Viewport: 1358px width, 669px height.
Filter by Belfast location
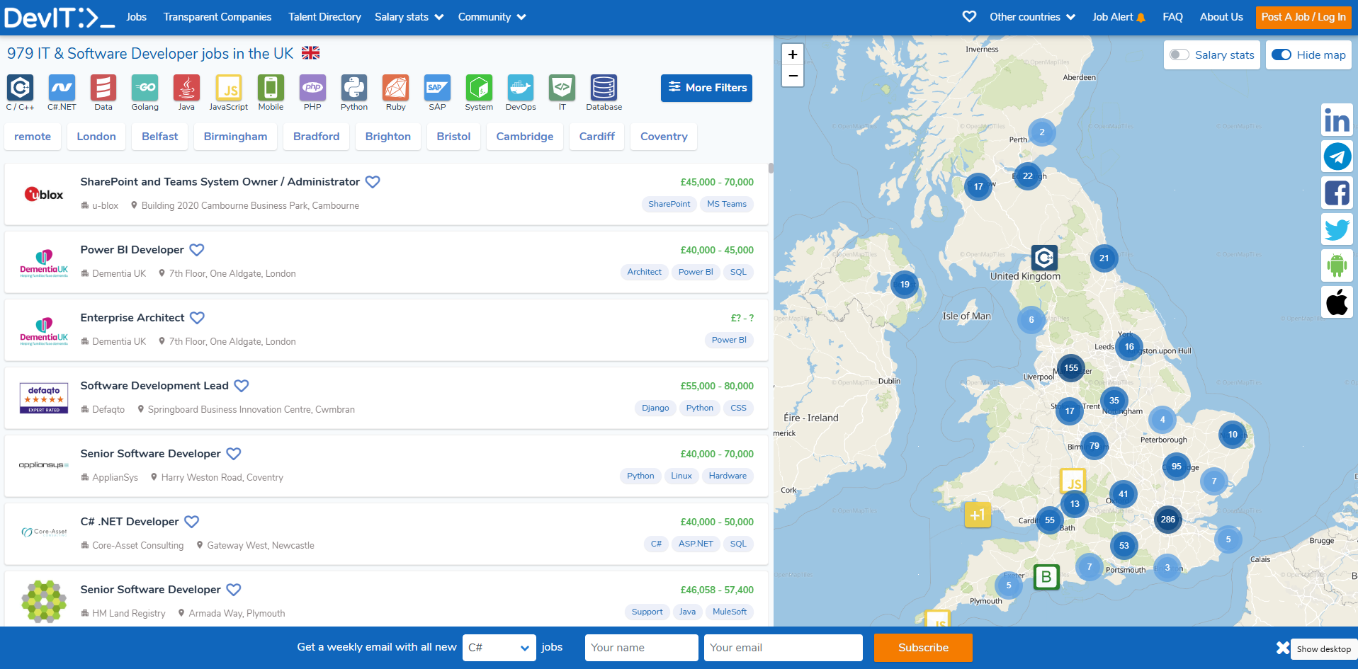point(160,137)
